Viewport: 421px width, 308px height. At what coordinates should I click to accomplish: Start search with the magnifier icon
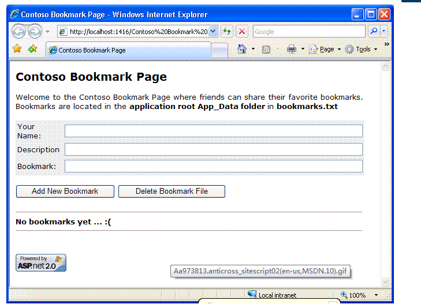(374, 31)
